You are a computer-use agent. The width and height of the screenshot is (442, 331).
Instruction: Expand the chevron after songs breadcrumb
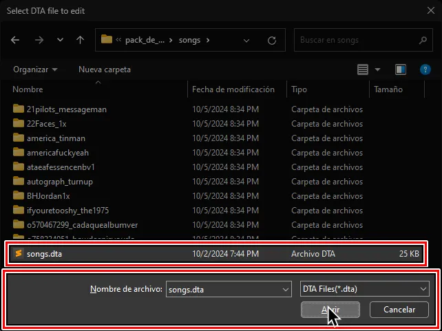[208, 41]
